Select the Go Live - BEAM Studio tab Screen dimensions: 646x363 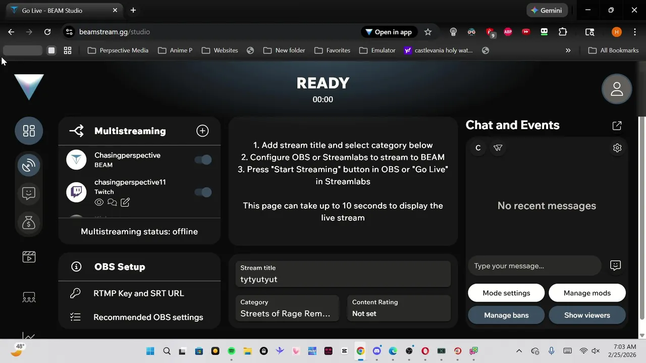65,11
